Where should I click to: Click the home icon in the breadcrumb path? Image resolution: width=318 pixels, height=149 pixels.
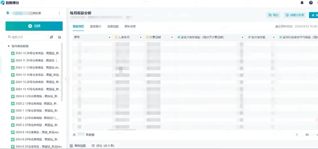[8, 13]
